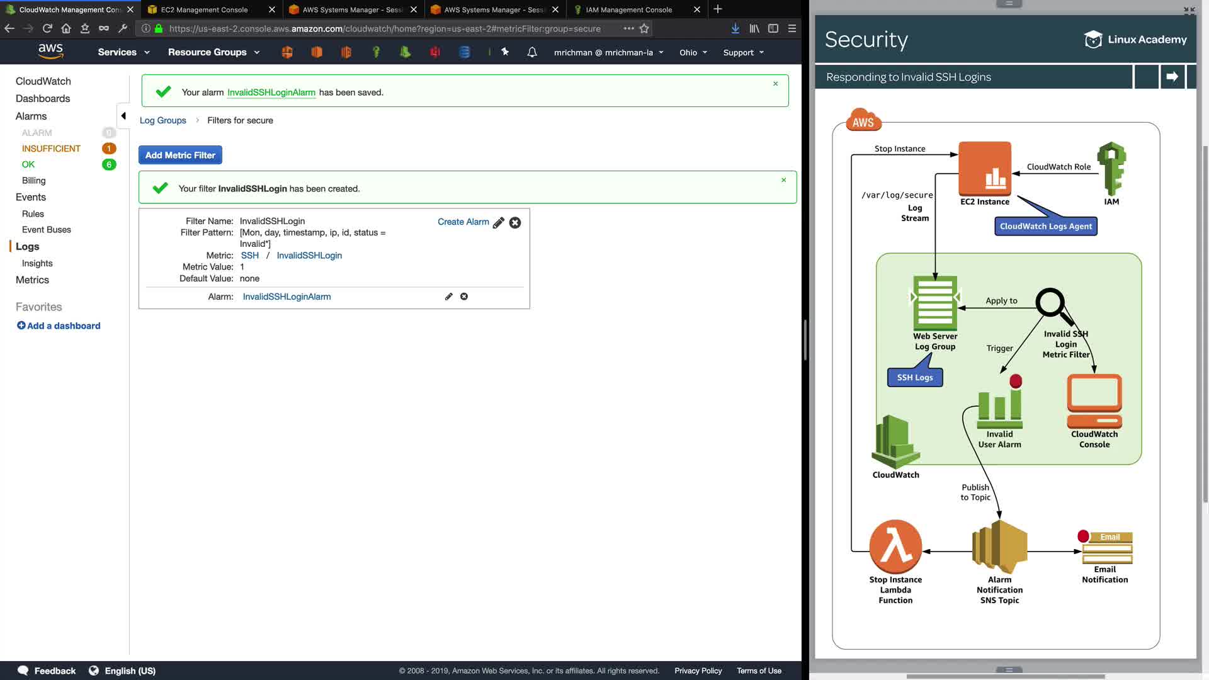Click the pin shortcuts icon in AWS navbar

(x=505, y=52)
